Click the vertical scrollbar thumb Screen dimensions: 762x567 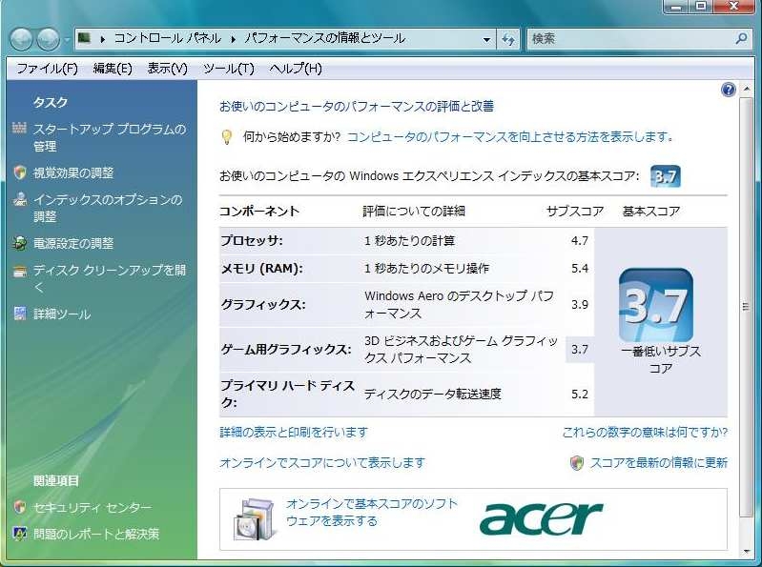tap(746, 307)
